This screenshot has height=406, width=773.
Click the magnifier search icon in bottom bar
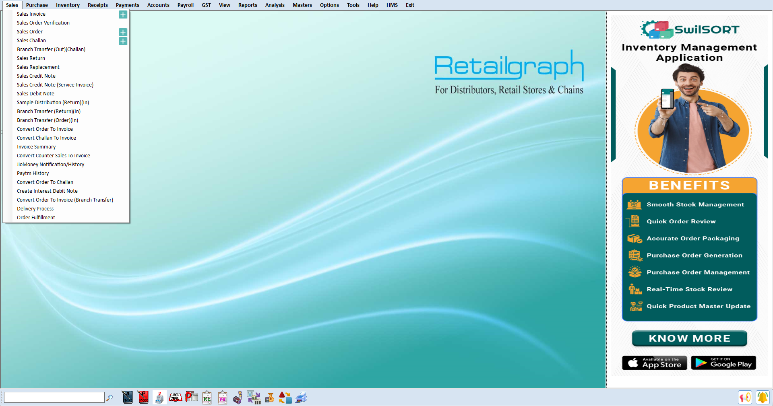(x=110, y=398)
